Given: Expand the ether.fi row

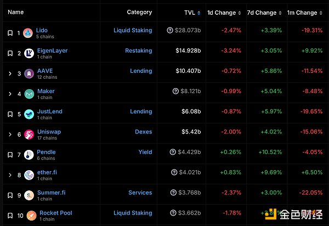Looking at the screenshot, I should pyautogui.click(x=10, y=175).
